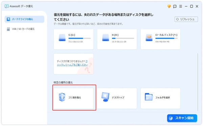Viewport: 203px width, 126px height.
Task: Maximize the Aiseesoft window
Action: point(191,6)
